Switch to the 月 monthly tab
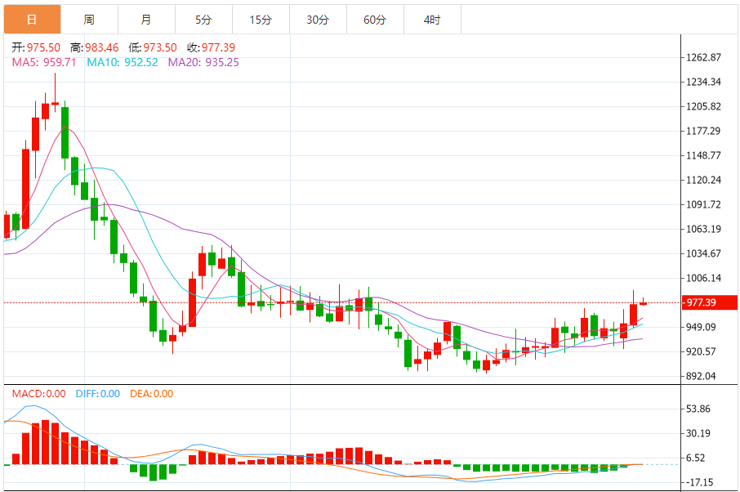 [146, 20]
